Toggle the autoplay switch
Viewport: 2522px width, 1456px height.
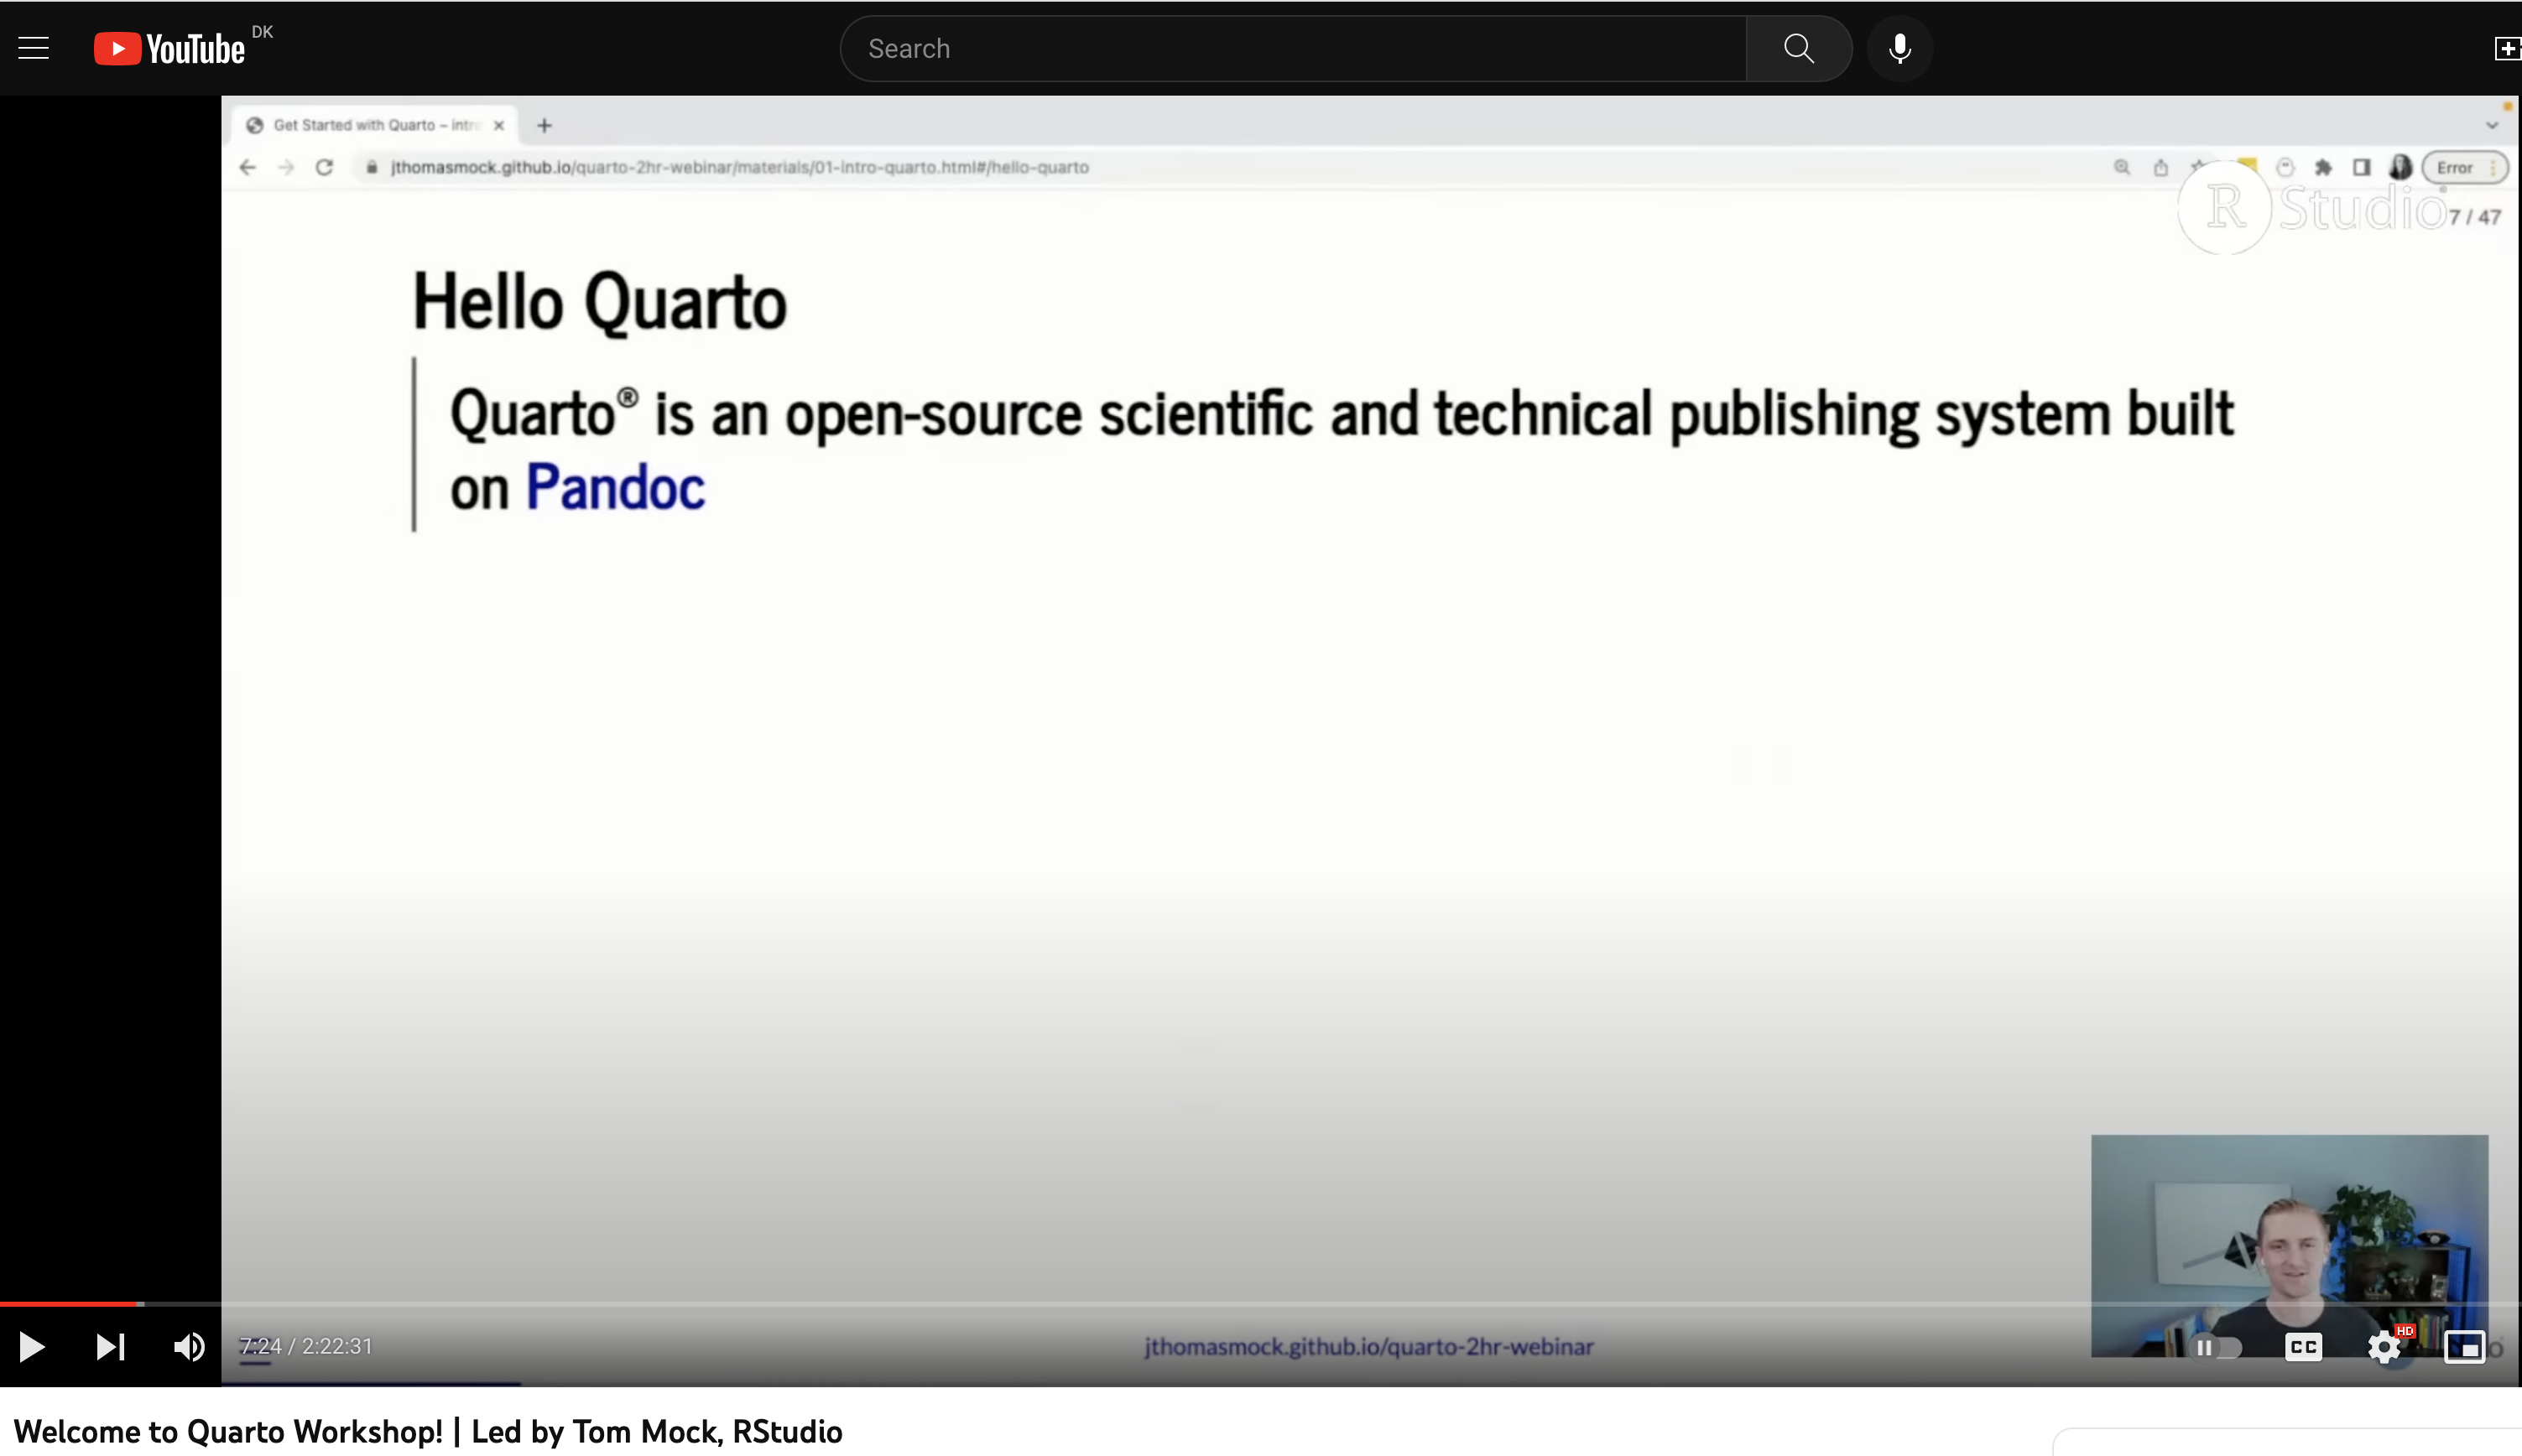(2216, 1347)
